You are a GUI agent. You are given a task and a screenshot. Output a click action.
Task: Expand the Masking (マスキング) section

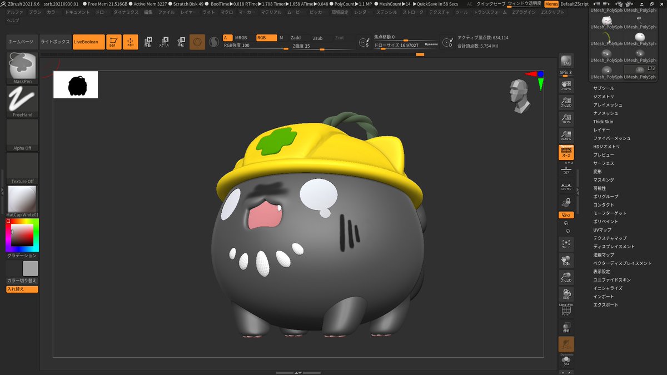tap(604, 180)
